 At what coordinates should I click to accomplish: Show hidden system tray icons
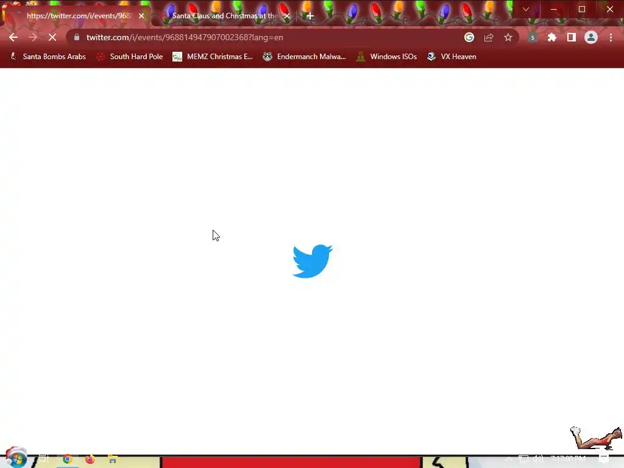coord(509,459)
